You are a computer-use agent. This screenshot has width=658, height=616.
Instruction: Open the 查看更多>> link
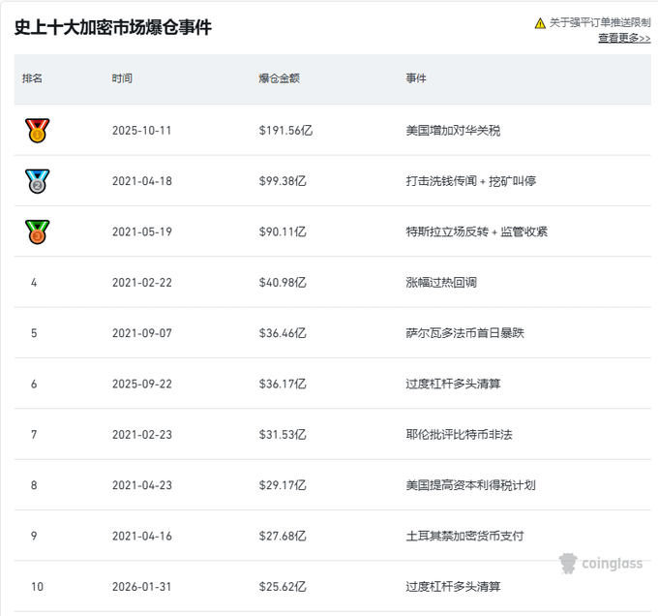[x=623, y=38]
